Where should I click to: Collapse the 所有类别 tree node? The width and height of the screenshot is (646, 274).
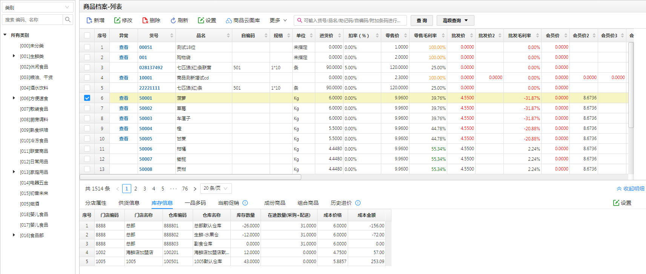5,35
